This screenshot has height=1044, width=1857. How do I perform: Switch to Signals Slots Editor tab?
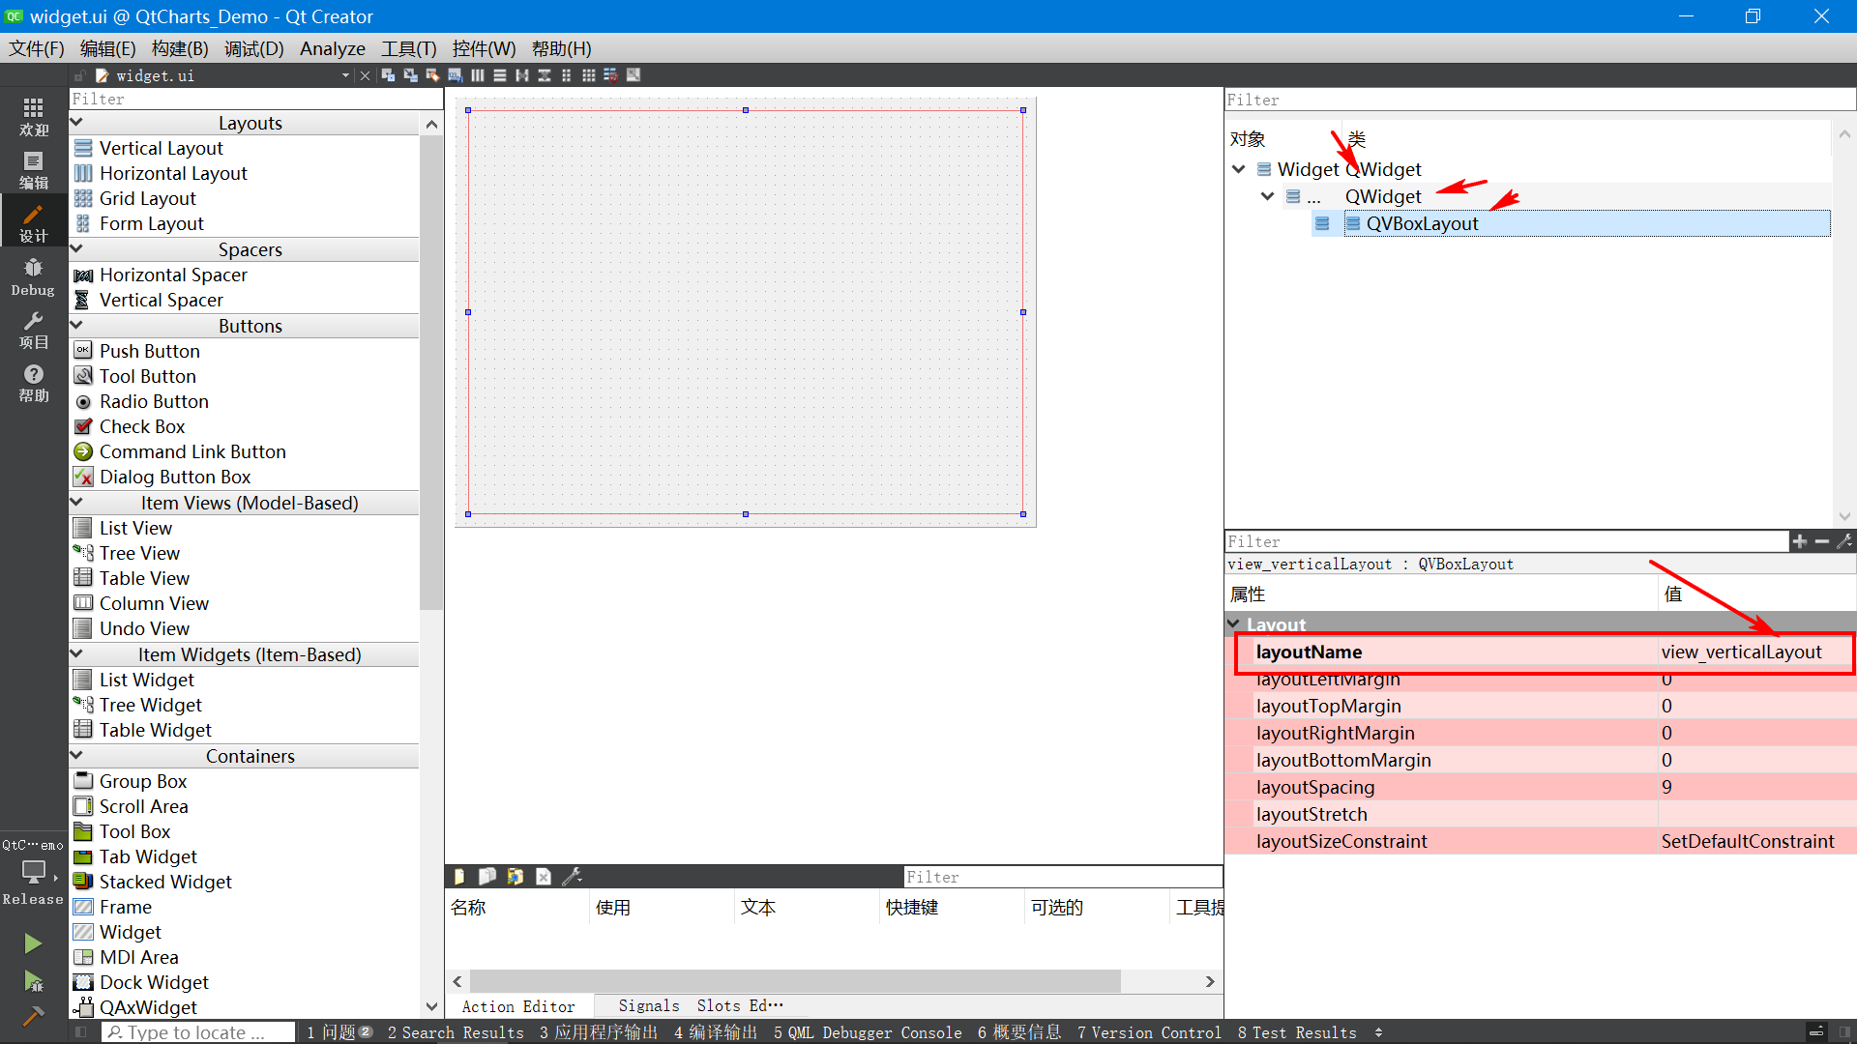click(700, 1006)
